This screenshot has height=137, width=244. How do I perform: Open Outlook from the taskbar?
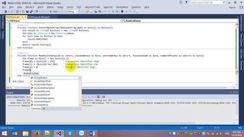coord(14,134)
